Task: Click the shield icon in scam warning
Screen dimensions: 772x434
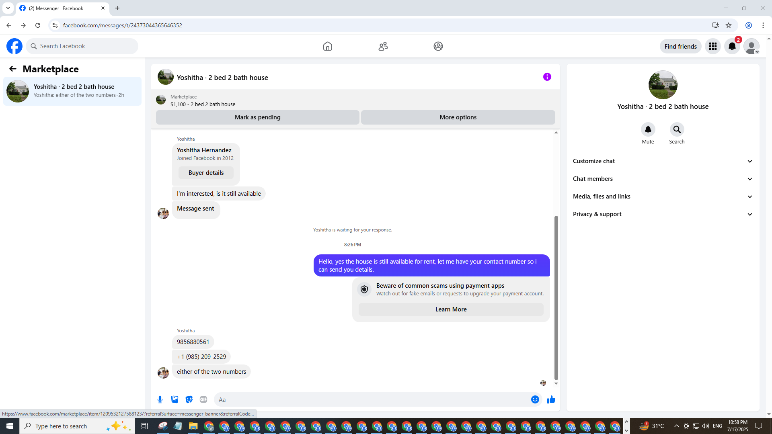Action: pos(364,289)
